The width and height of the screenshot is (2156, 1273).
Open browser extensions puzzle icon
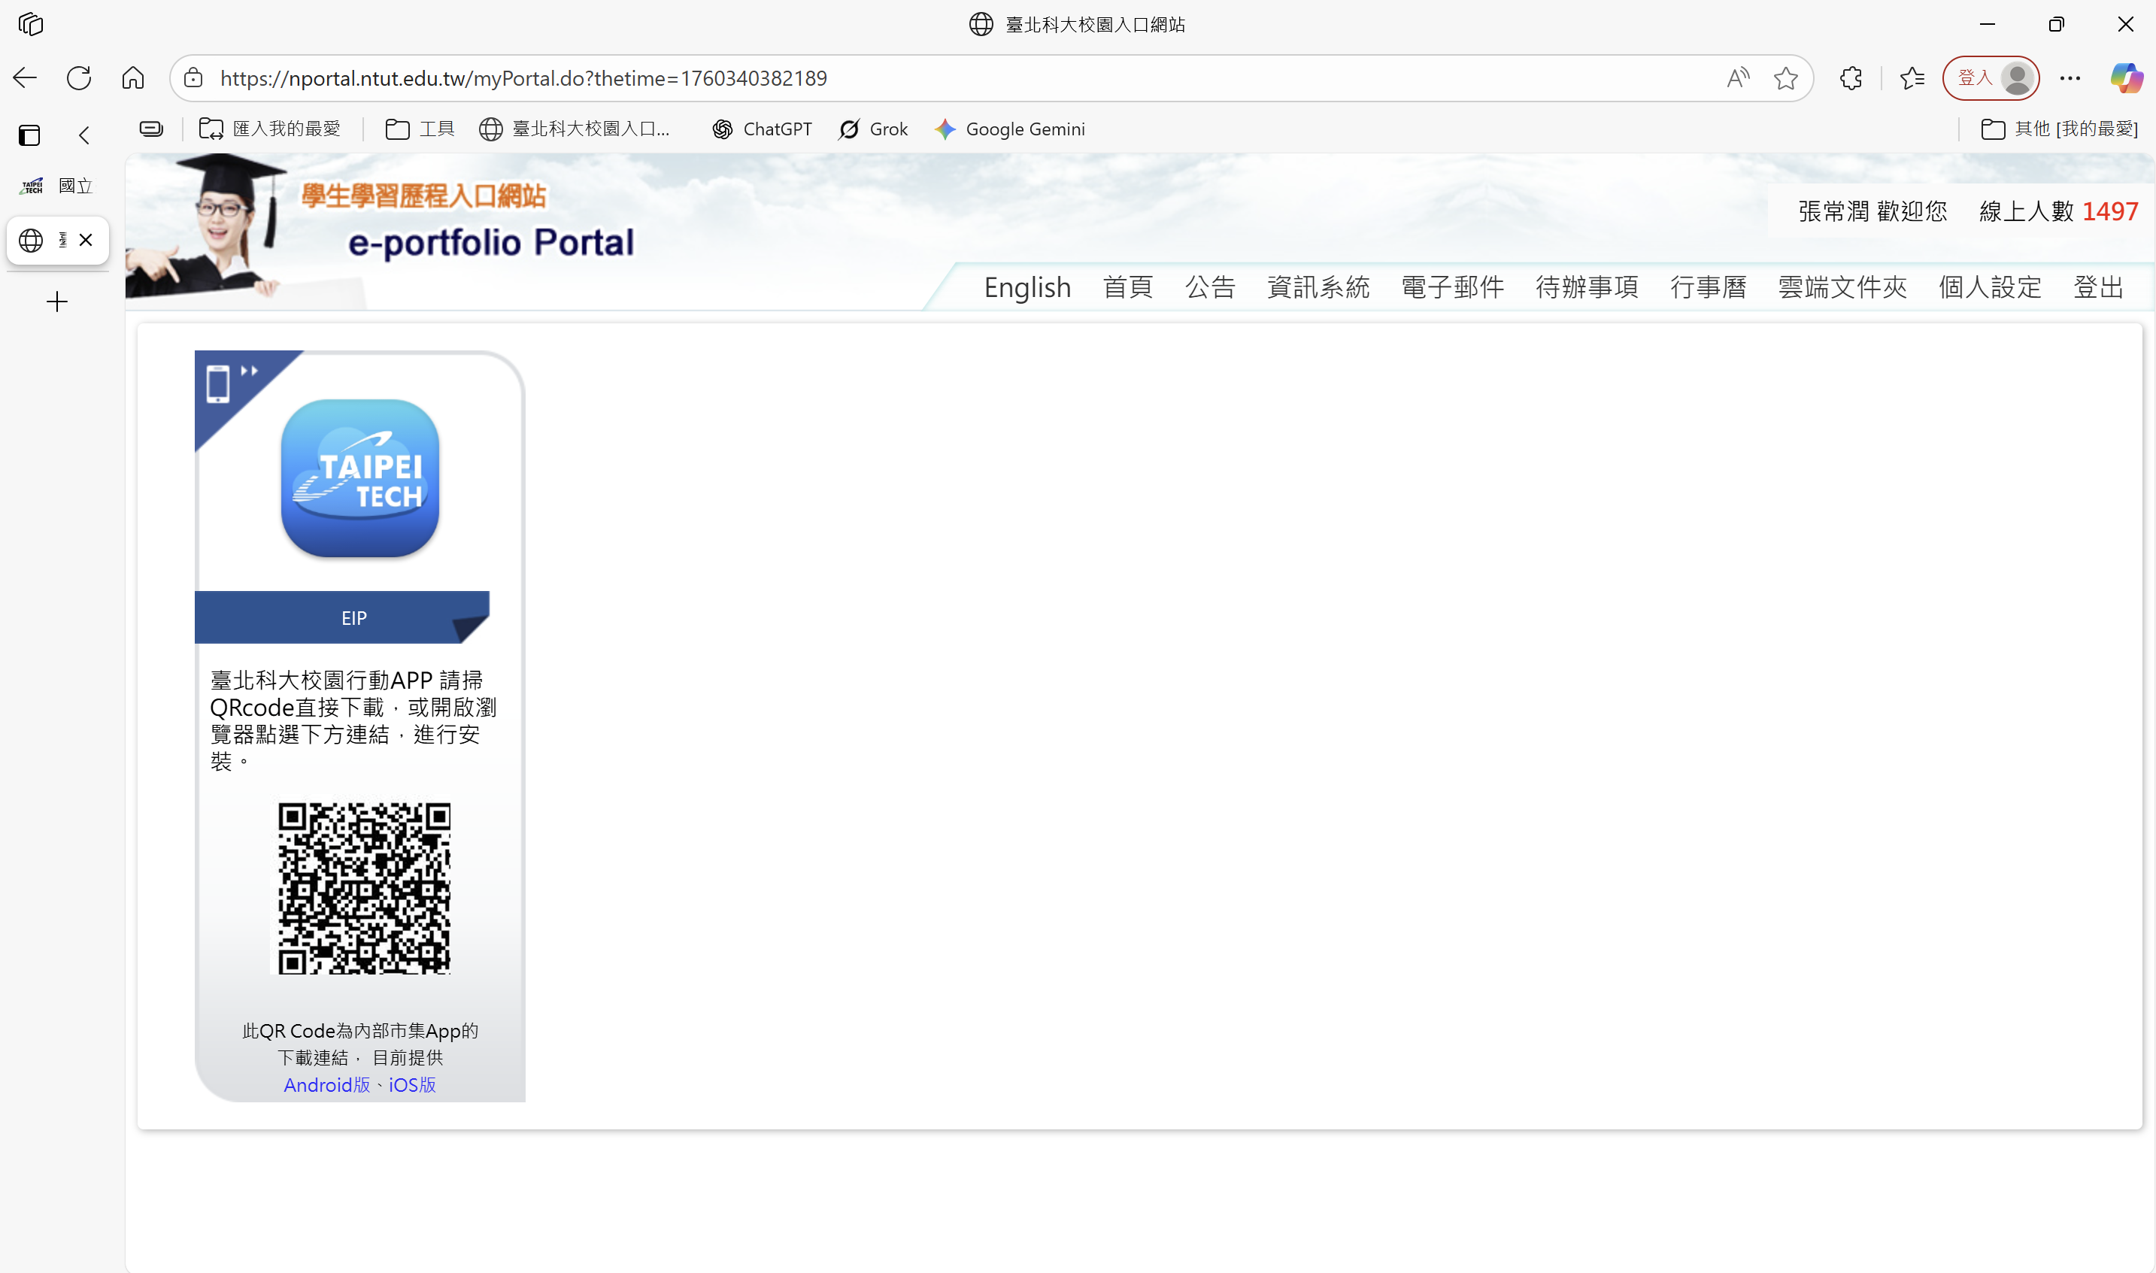[1851, 78]
